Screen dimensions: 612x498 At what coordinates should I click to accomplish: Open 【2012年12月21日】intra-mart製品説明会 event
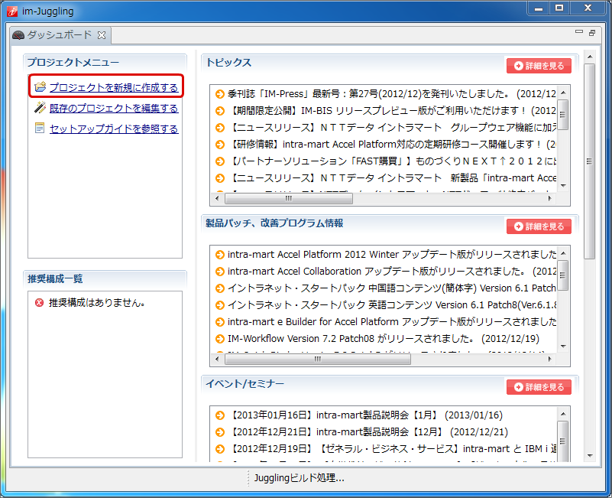coord(368,432)
